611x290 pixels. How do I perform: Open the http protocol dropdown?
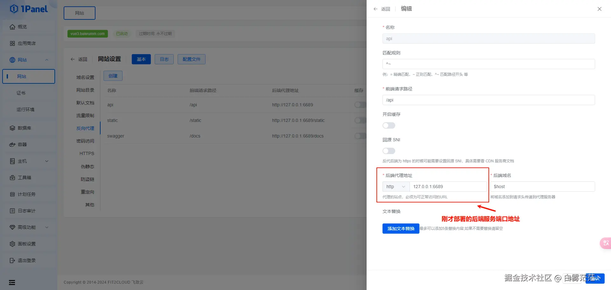coord(396,187)
